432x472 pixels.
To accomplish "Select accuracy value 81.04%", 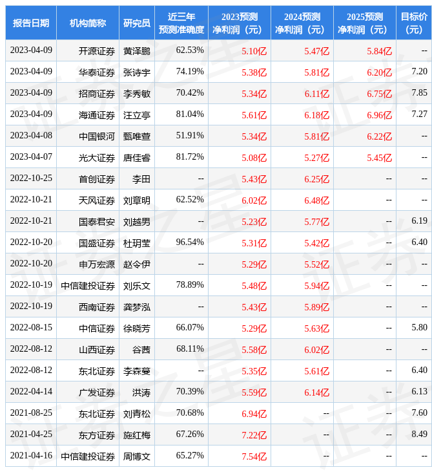I will tap(190, 114).
